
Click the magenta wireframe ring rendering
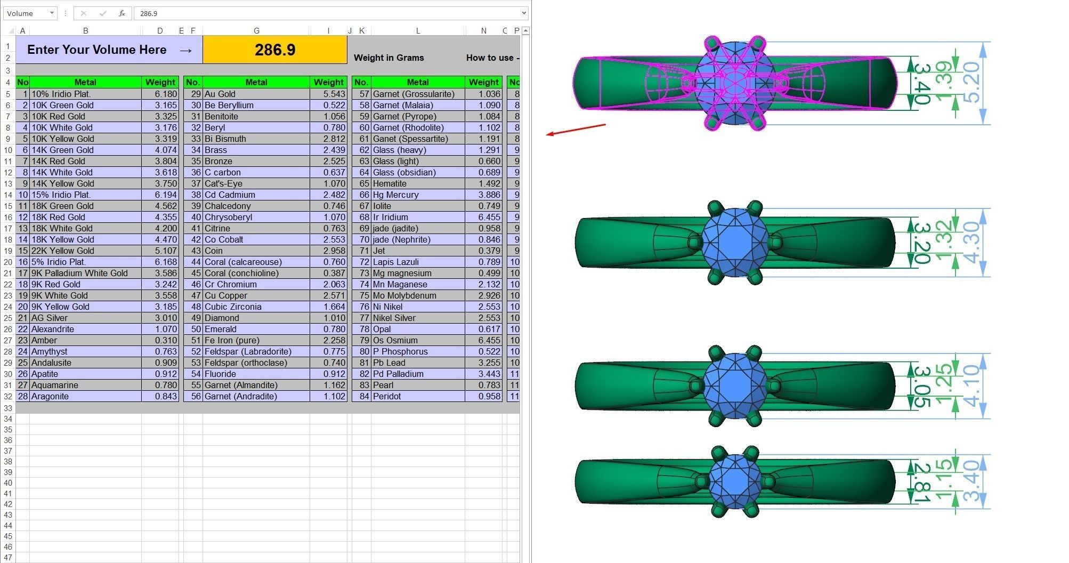(735, 83)
